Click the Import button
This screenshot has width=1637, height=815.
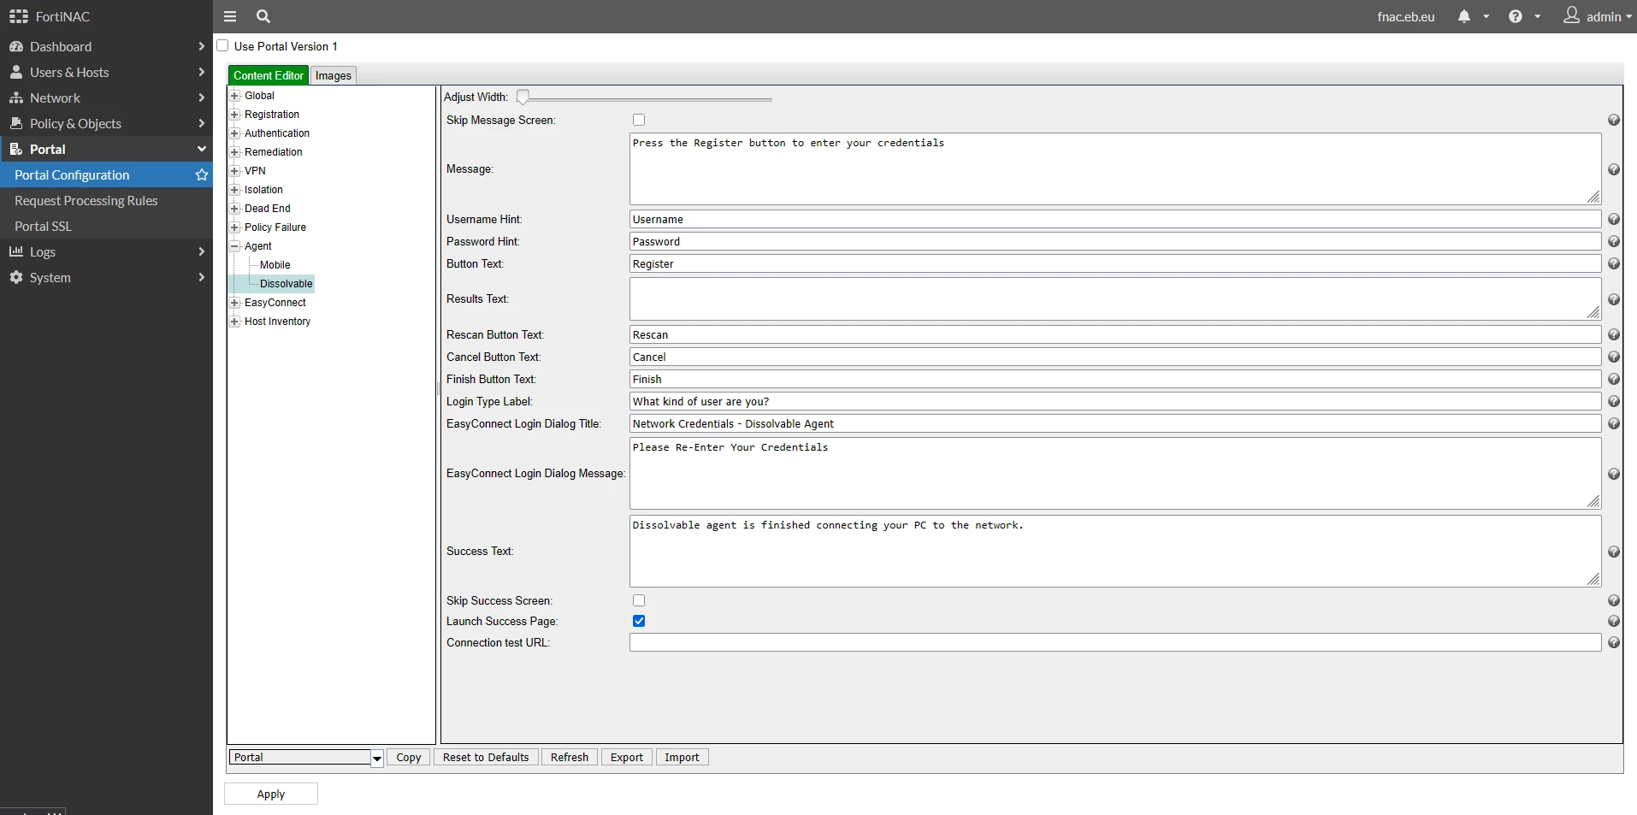[x=682, y=758]
